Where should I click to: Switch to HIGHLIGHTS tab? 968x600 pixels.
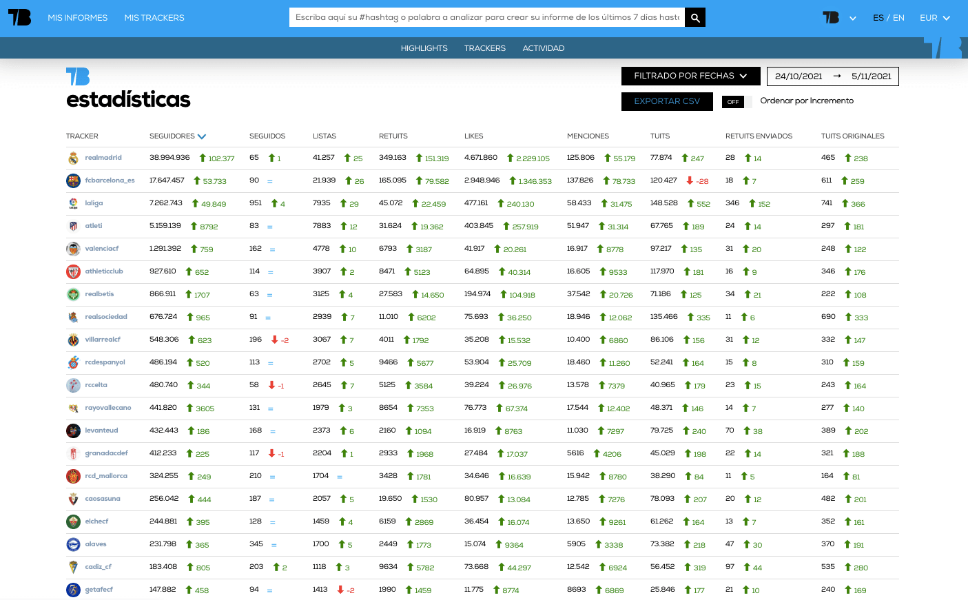coord(424,48)
